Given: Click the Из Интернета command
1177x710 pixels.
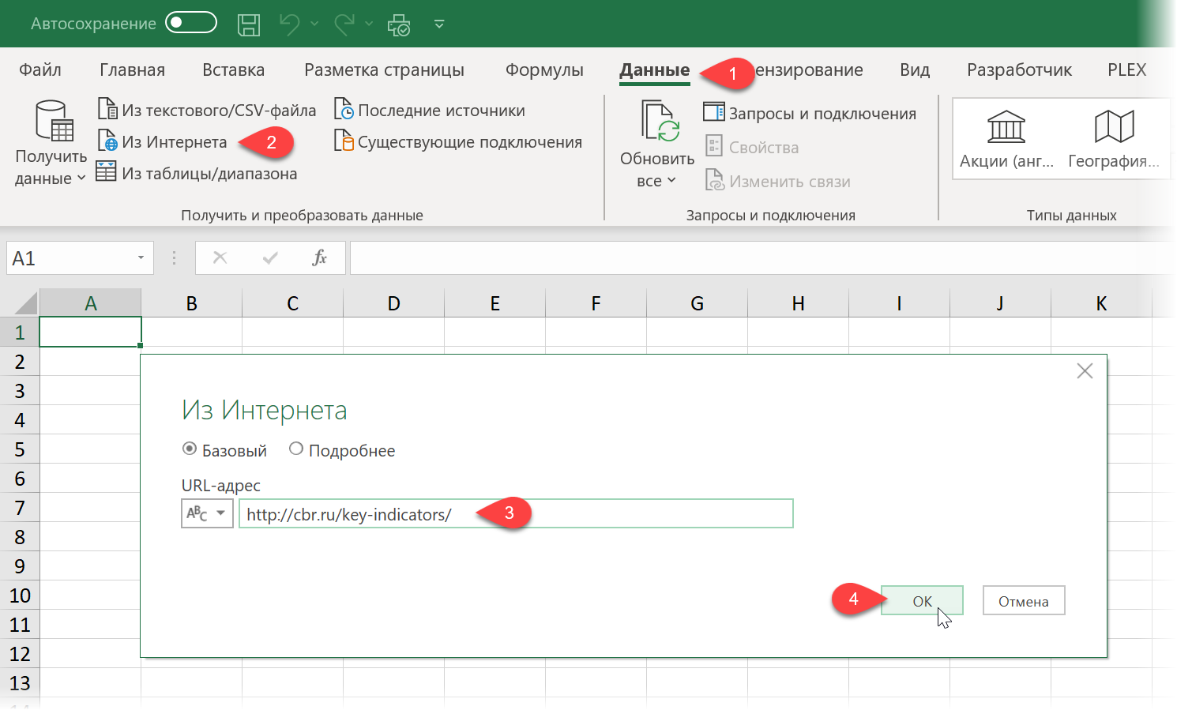Looking at the screenshot, I should tap(162, 142).
